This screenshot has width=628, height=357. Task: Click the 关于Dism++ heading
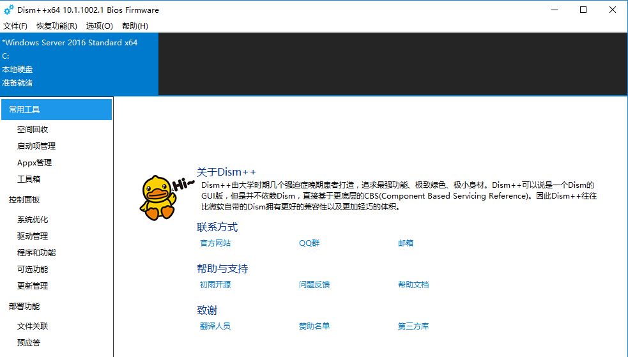tap(226, 172)
